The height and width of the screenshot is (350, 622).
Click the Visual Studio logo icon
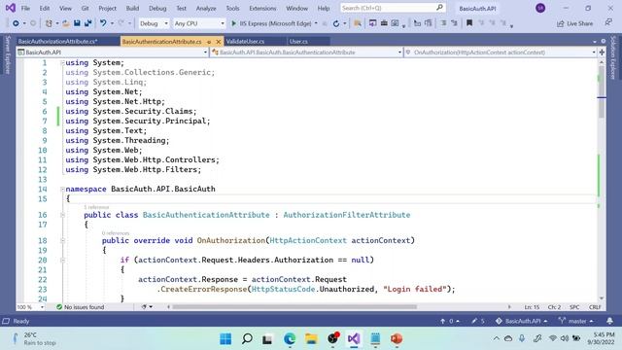point(11,8)
